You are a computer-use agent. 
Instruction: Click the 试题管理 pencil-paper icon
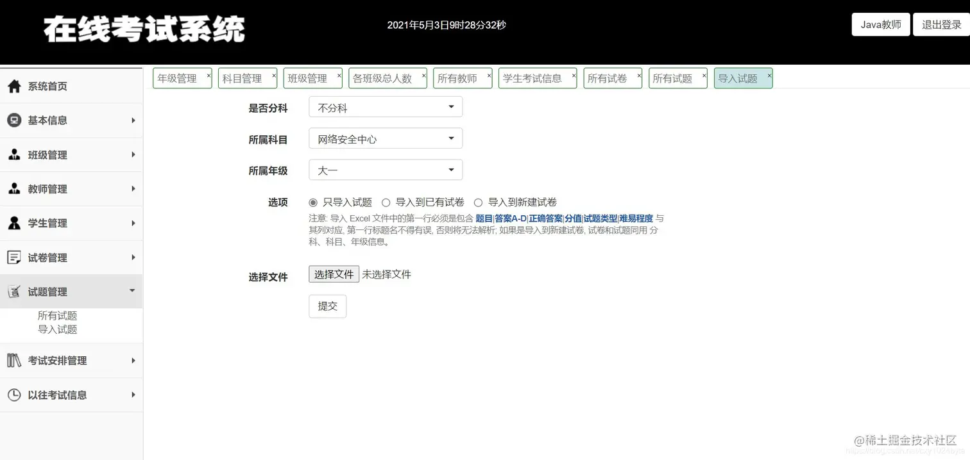point(14,292)
